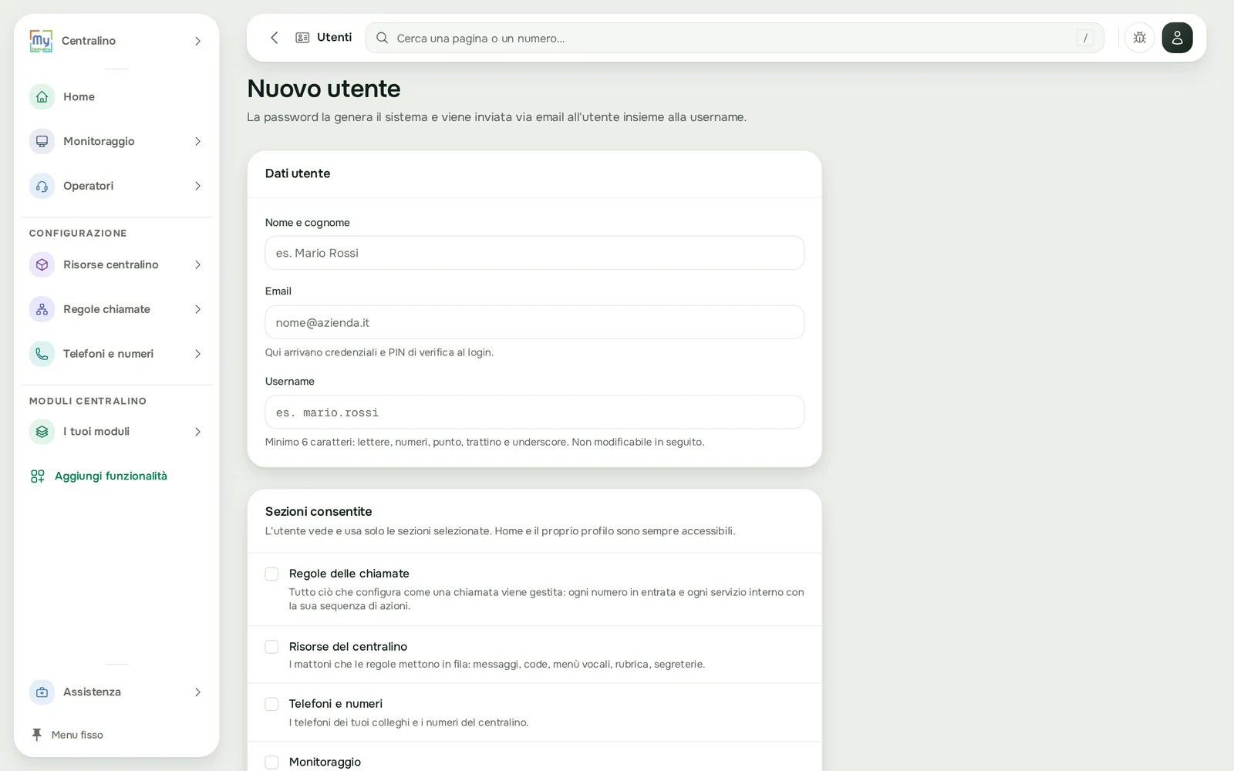The width and height of the screenshot is (1234, 771).
Task: Open the bug report icon
Action: tap(1139, 38)
